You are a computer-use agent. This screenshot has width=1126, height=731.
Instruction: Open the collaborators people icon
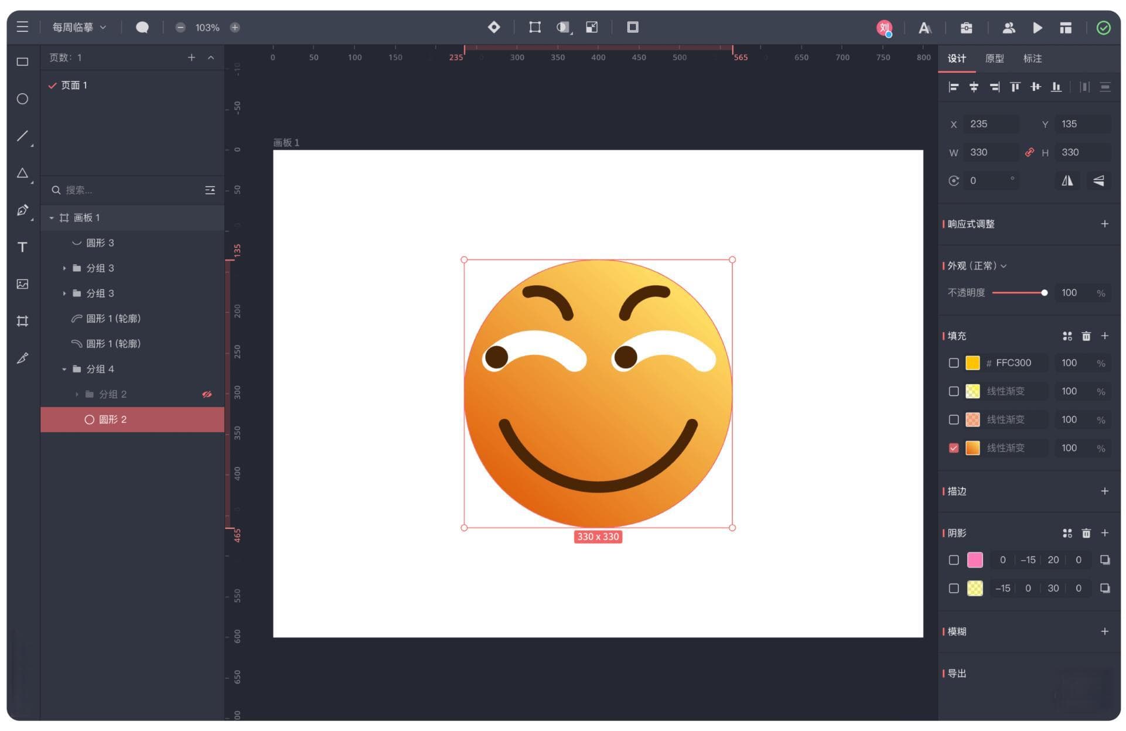pyautogui.click(x=1008, y=28)
